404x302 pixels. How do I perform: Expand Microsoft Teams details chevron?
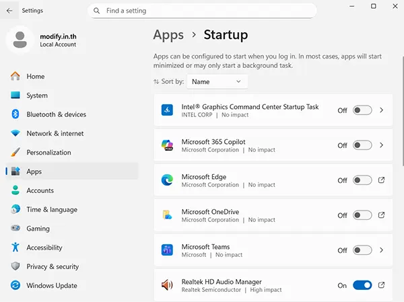click(381, 250)
